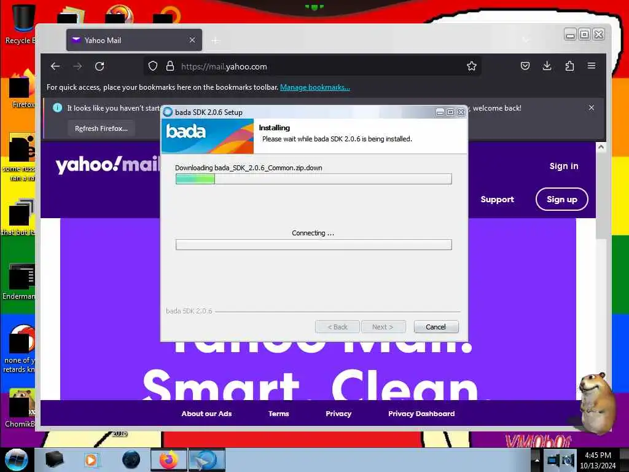Click the Yahoo Sign up button
The height and width of the screenshot is (472, 629).
561,199
